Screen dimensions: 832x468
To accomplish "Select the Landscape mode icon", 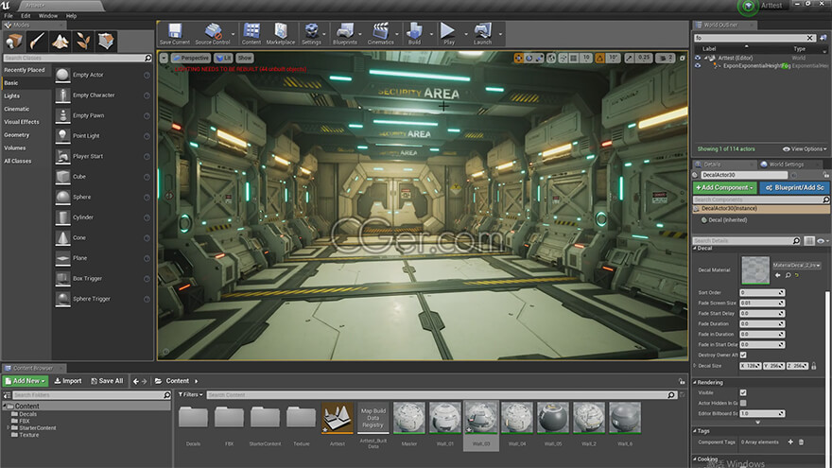I will [60, 41].
